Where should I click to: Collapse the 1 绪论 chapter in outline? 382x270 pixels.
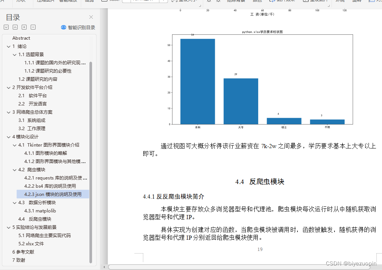[x=9, y=46]
